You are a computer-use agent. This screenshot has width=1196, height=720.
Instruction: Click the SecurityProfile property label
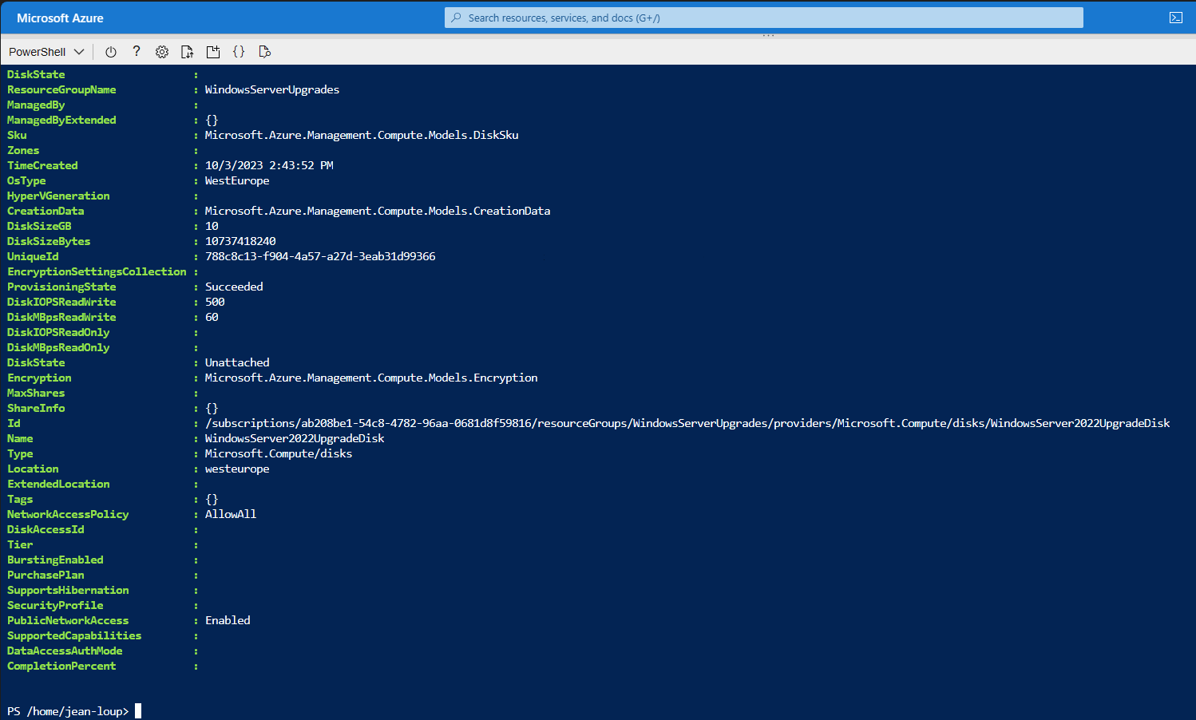pyautogui.click(x=55, y=605)
